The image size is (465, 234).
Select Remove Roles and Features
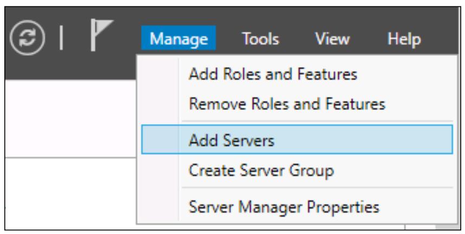[x=287, y=104]
